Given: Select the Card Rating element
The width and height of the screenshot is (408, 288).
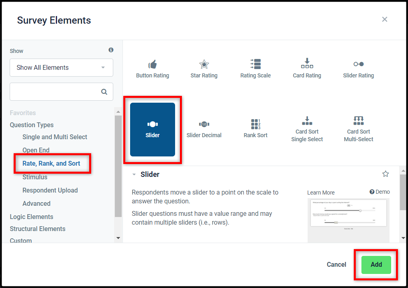Looking at the screenshot, I should pos(307,69).
